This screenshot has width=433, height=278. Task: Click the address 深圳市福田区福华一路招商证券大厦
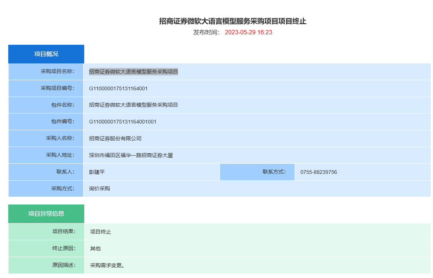pyautogui.click(x=131, y=155)
